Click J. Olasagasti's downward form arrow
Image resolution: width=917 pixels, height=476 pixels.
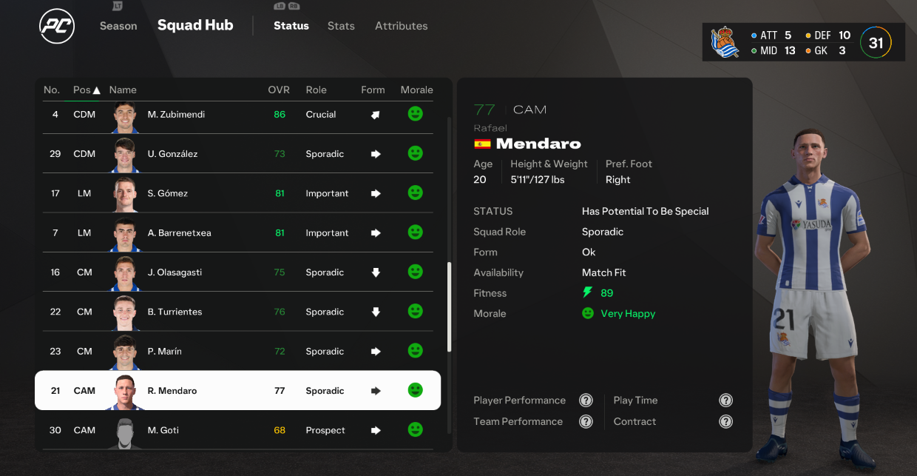click(376, 272)
